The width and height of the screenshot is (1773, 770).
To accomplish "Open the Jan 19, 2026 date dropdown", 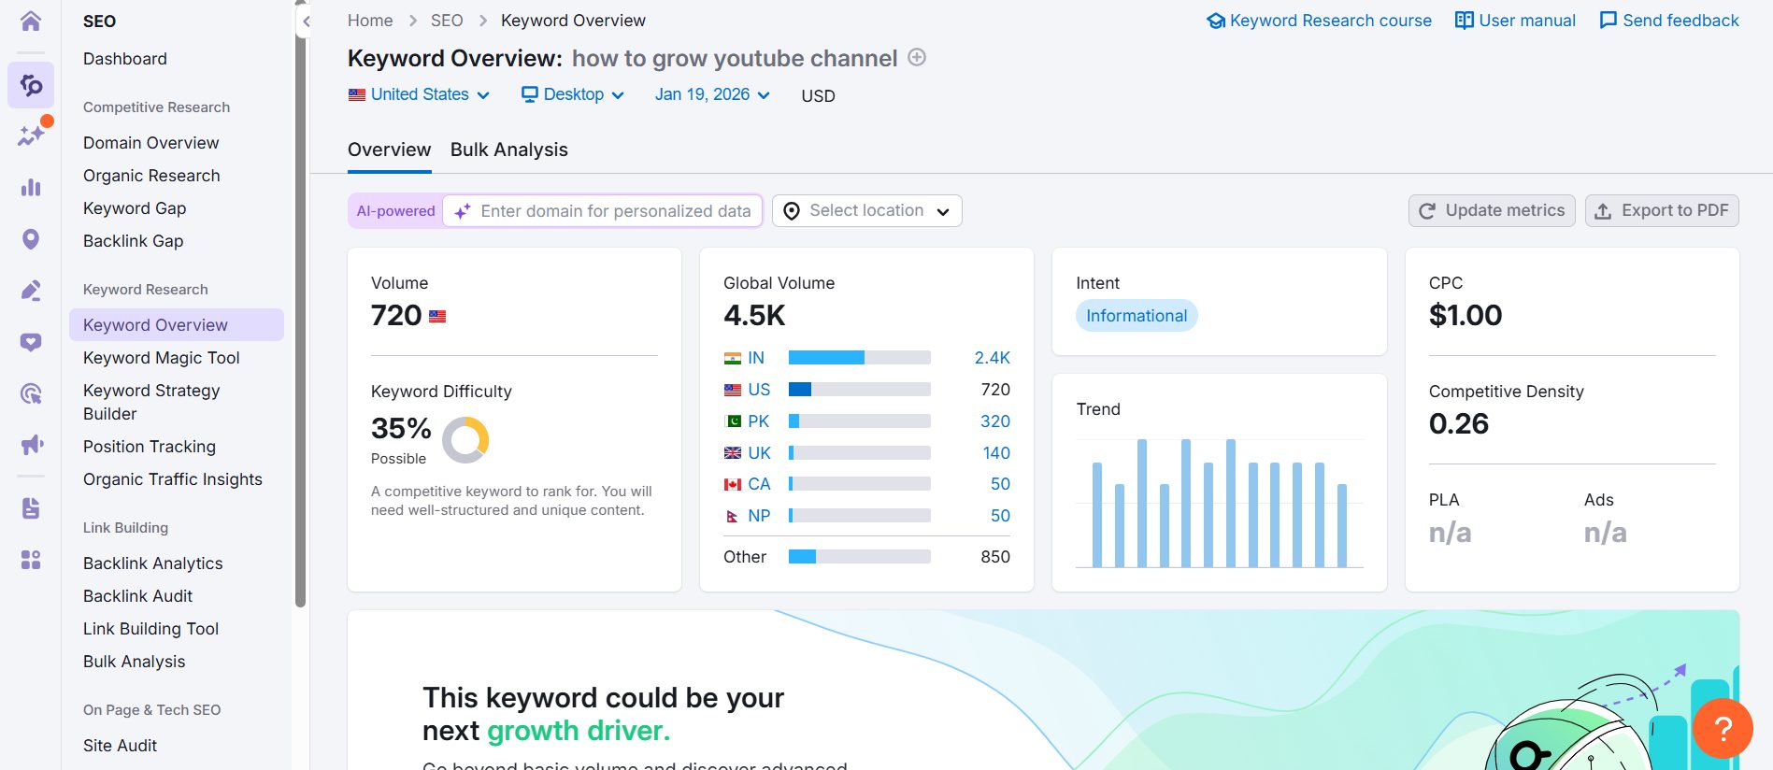I will click(712, 94).
